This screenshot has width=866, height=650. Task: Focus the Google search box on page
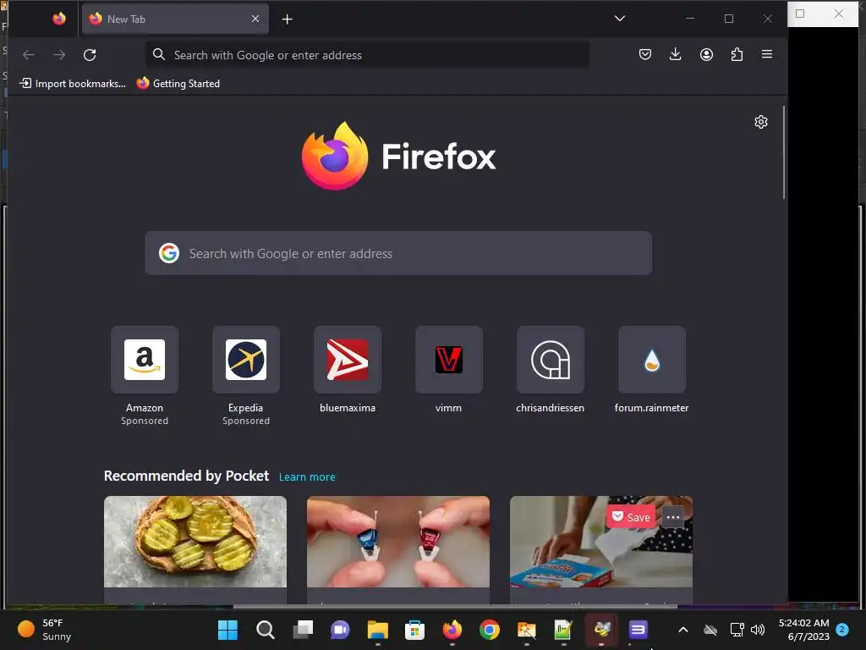click(x=398, y=253)
